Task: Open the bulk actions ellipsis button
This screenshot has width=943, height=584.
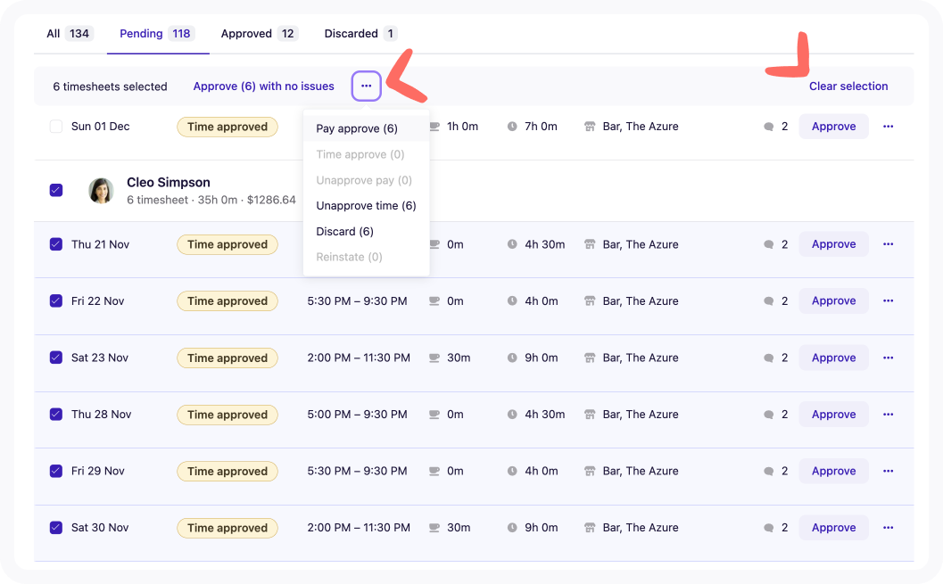Action: [x=367, y=86]
